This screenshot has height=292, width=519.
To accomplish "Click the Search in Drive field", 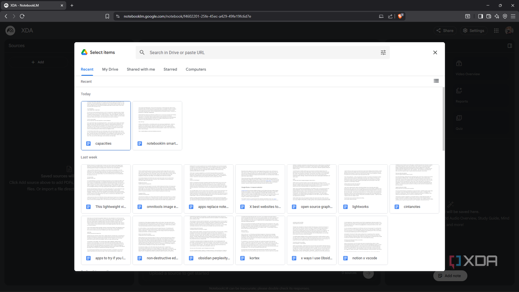I will point(263,53).
